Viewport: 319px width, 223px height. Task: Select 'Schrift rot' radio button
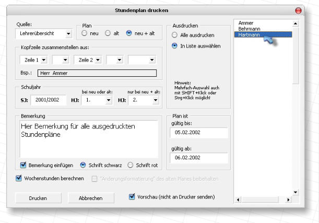131,165
